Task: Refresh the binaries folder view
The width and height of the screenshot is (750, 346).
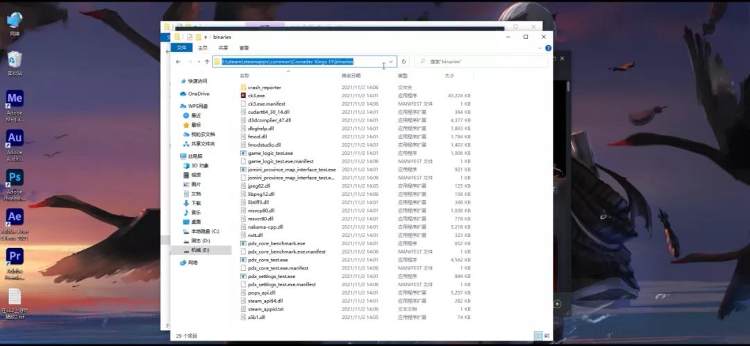Action: pos(403,62)
